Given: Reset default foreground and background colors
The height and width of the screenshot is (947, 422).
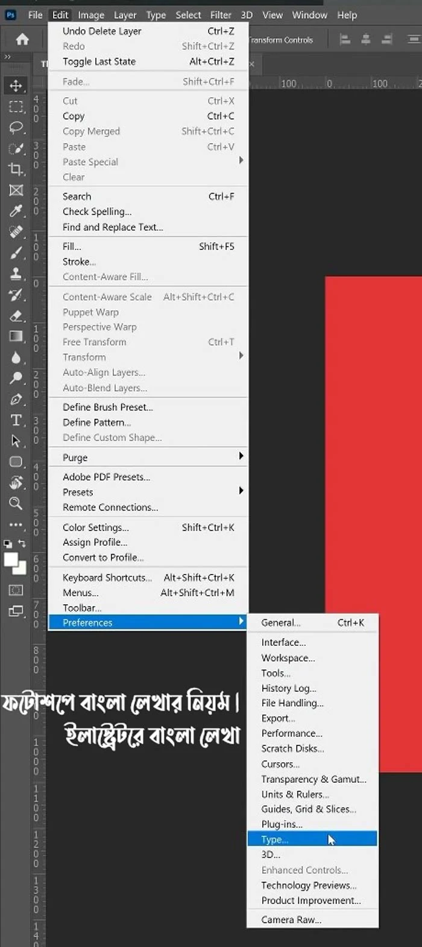Looking at the screenshot, I should [x=8, y=543].
